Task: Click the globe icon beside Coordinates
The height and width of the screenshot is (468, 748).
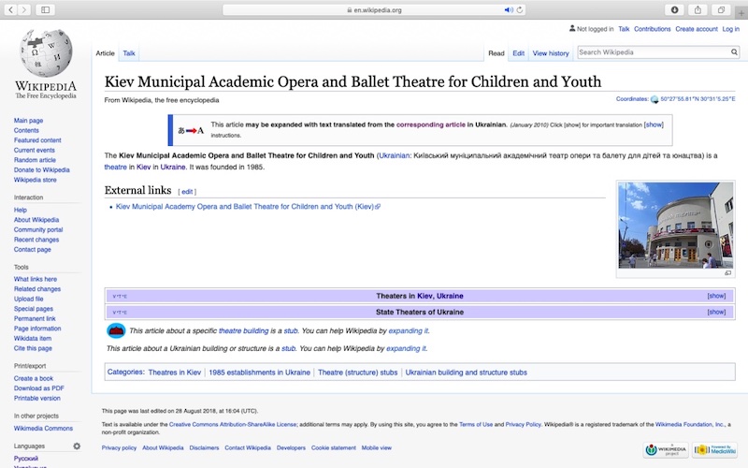Action: (x=654, y=99)
